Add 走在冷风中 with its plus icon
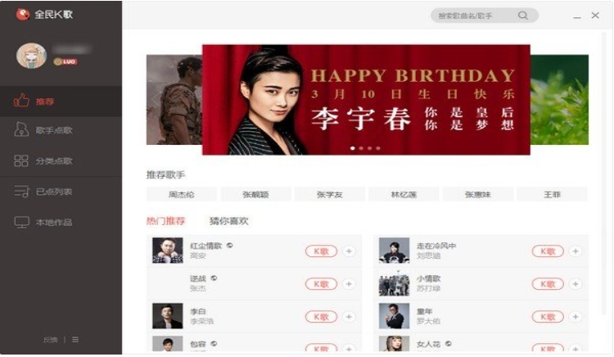614x357 pixels. [x=576, y=251]
